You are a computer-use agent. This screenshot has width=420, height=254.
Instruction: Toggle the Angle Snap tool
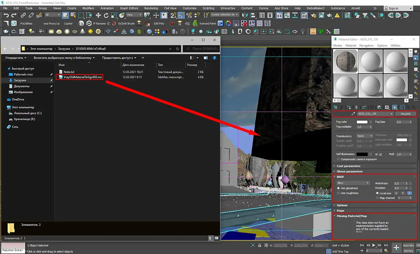pos(181,15)
